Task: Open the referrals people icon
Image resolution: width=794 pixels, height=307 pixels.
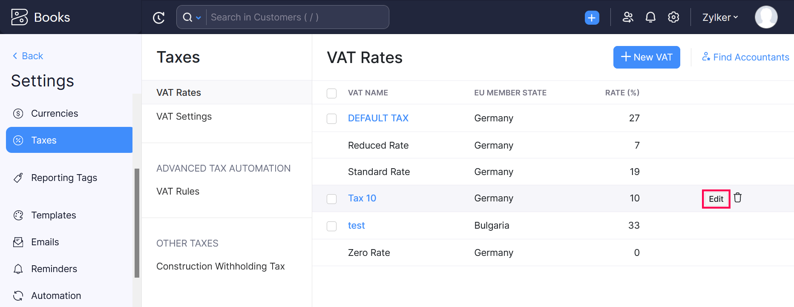Action: tap(628, 17)
